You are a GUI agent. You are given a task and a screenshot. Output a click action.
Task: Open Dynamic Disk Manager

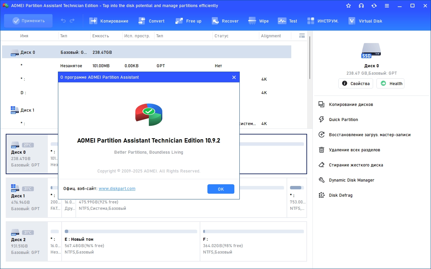[351, 180]
